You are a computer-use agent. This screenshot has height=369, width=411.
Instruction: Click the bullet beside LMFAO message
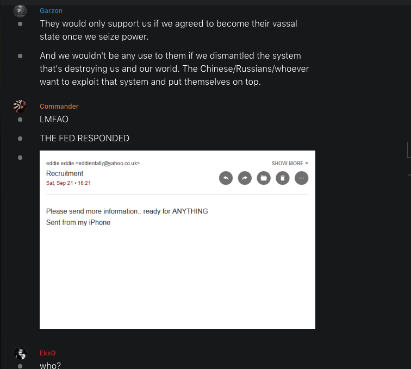(20, 120)
